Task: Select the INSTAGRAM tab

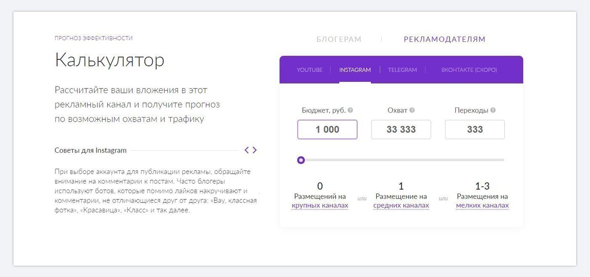Action: pyautogui.click(x=355, y=70)
